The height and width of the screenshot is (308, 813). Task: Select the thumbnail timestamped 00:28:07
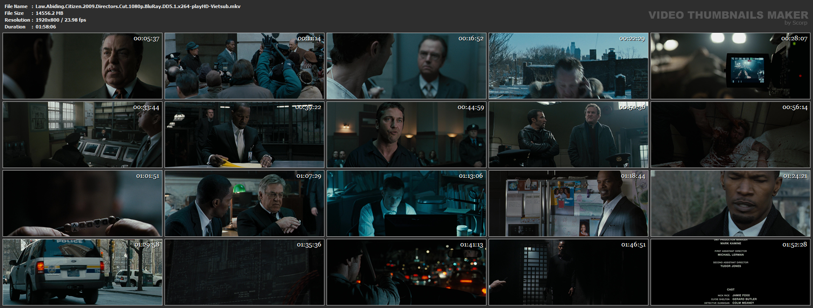click(x=730, y=66)
